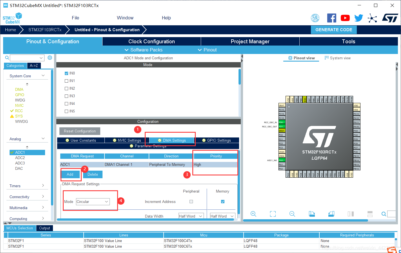401x253 pixels.
Task: Click the 10-year anniversary badge icon
Action: [315, 18]
